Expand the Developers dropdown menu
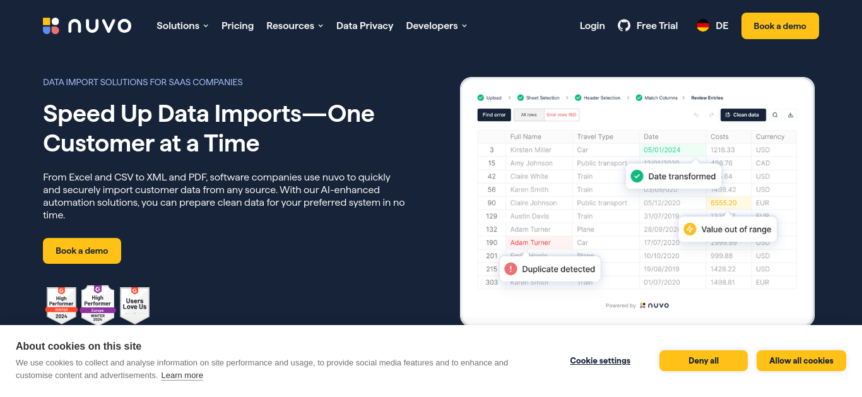 [x=437, y=26]
